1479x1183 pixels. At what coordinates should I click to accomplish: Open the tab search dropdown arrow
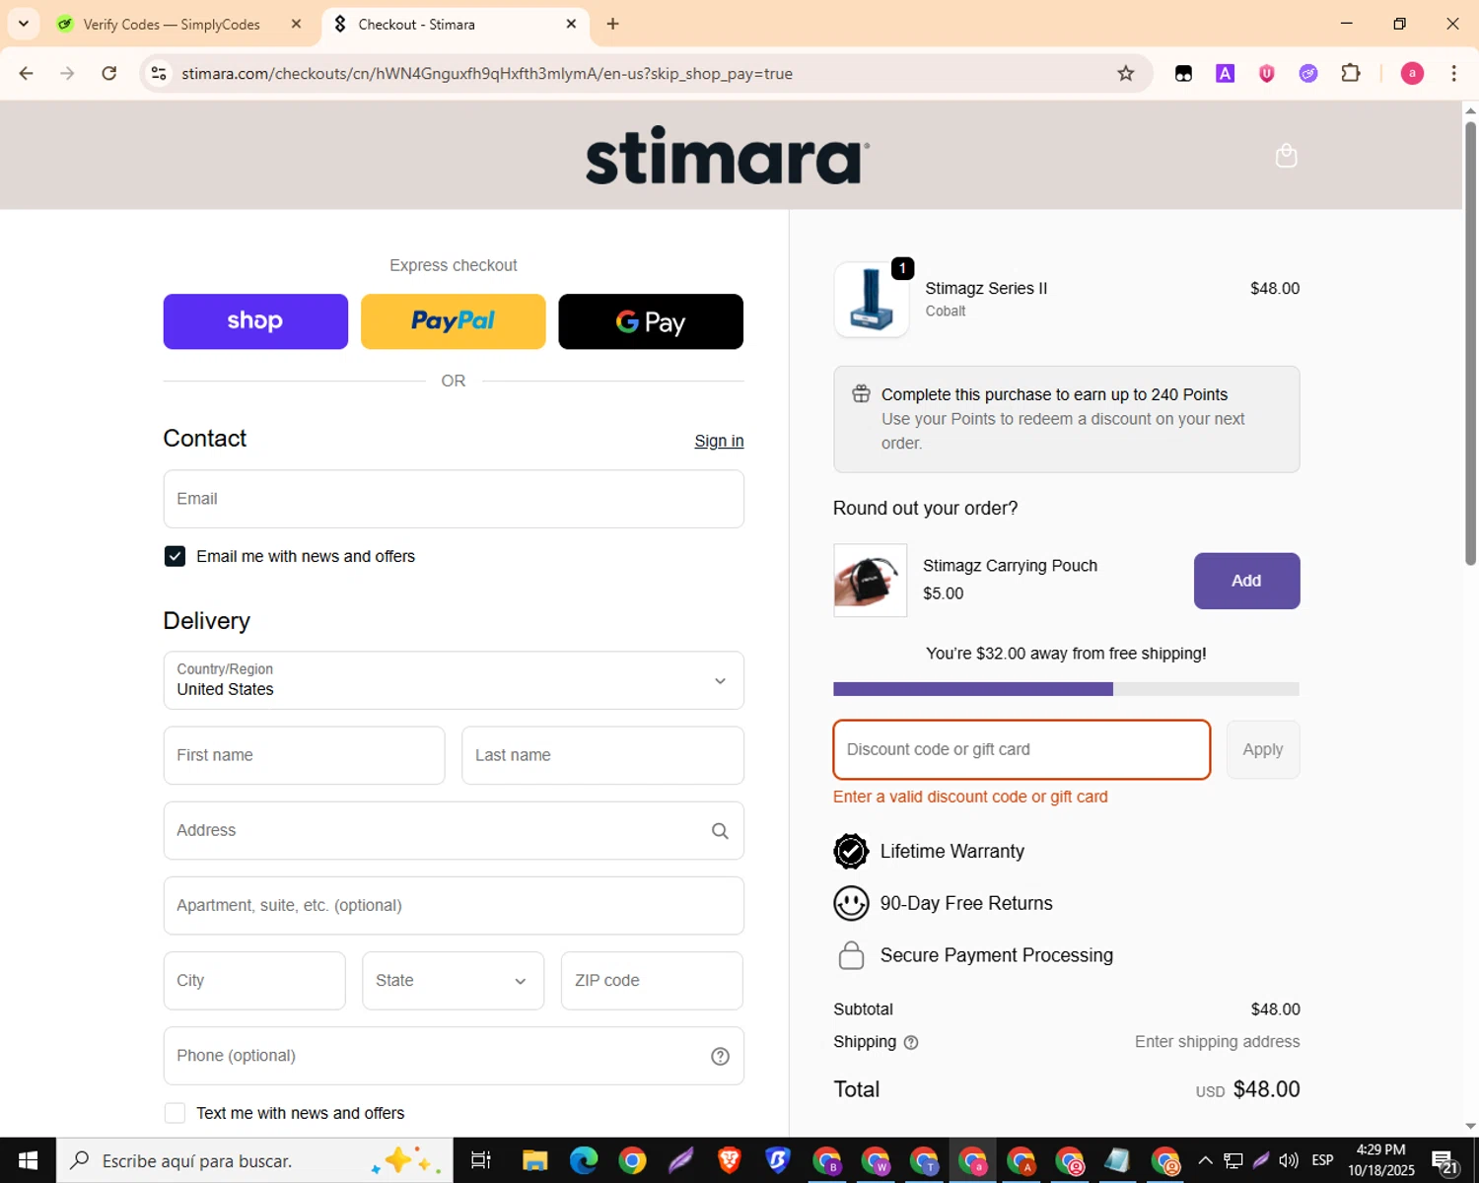(23, 24)
